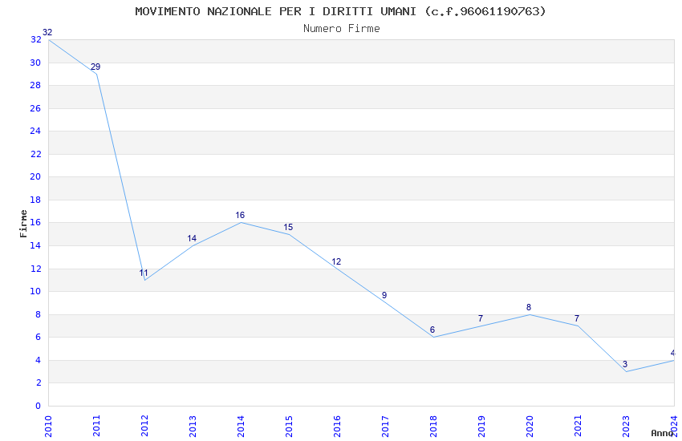Select data label 6 for 2018
The height and width of the screenshot is (441, 682).
tap(432, 330)
